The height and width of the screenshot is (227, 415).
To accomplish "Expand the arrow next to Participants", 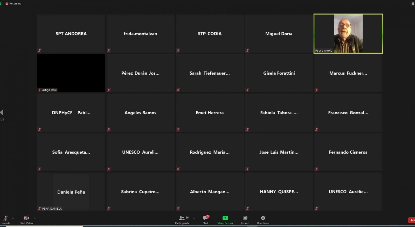I will point(193,218).
